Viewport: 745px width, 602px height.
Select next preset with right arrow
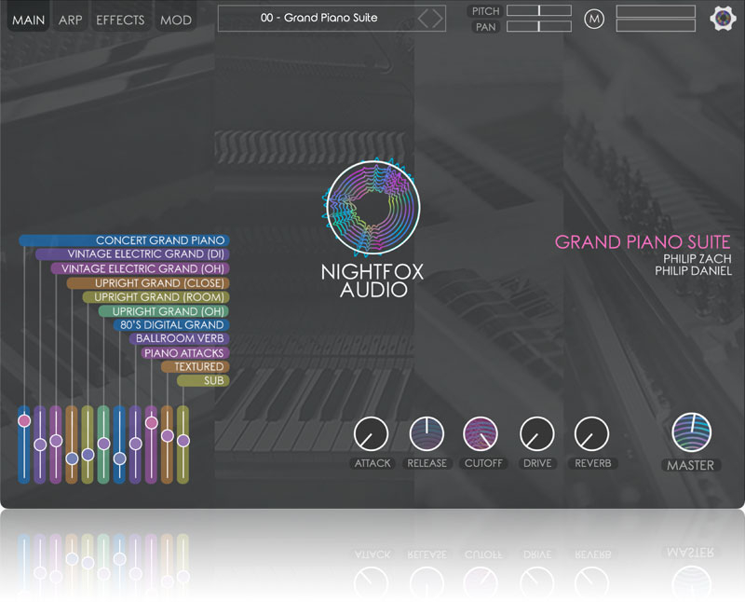[x=437, y=19]
